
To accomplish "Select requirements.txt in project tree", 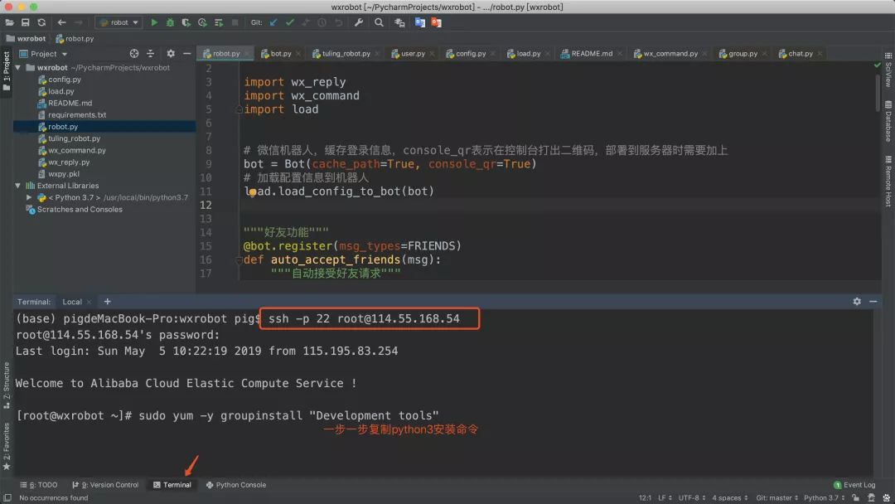I will [76, 114].
